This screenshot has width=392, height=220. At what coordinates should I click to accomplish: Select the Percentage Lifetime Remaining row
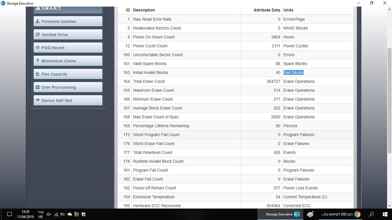coord(235,126)
